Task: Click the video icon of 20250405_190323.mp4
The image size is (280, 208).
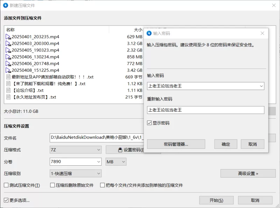Action: coord(8,50)
